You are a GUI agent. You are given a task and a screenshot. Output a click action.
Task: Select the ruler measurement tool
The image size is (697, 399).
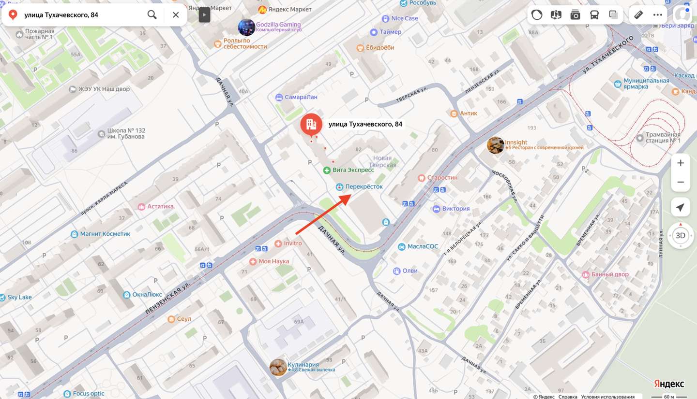(x=638, y=14)
